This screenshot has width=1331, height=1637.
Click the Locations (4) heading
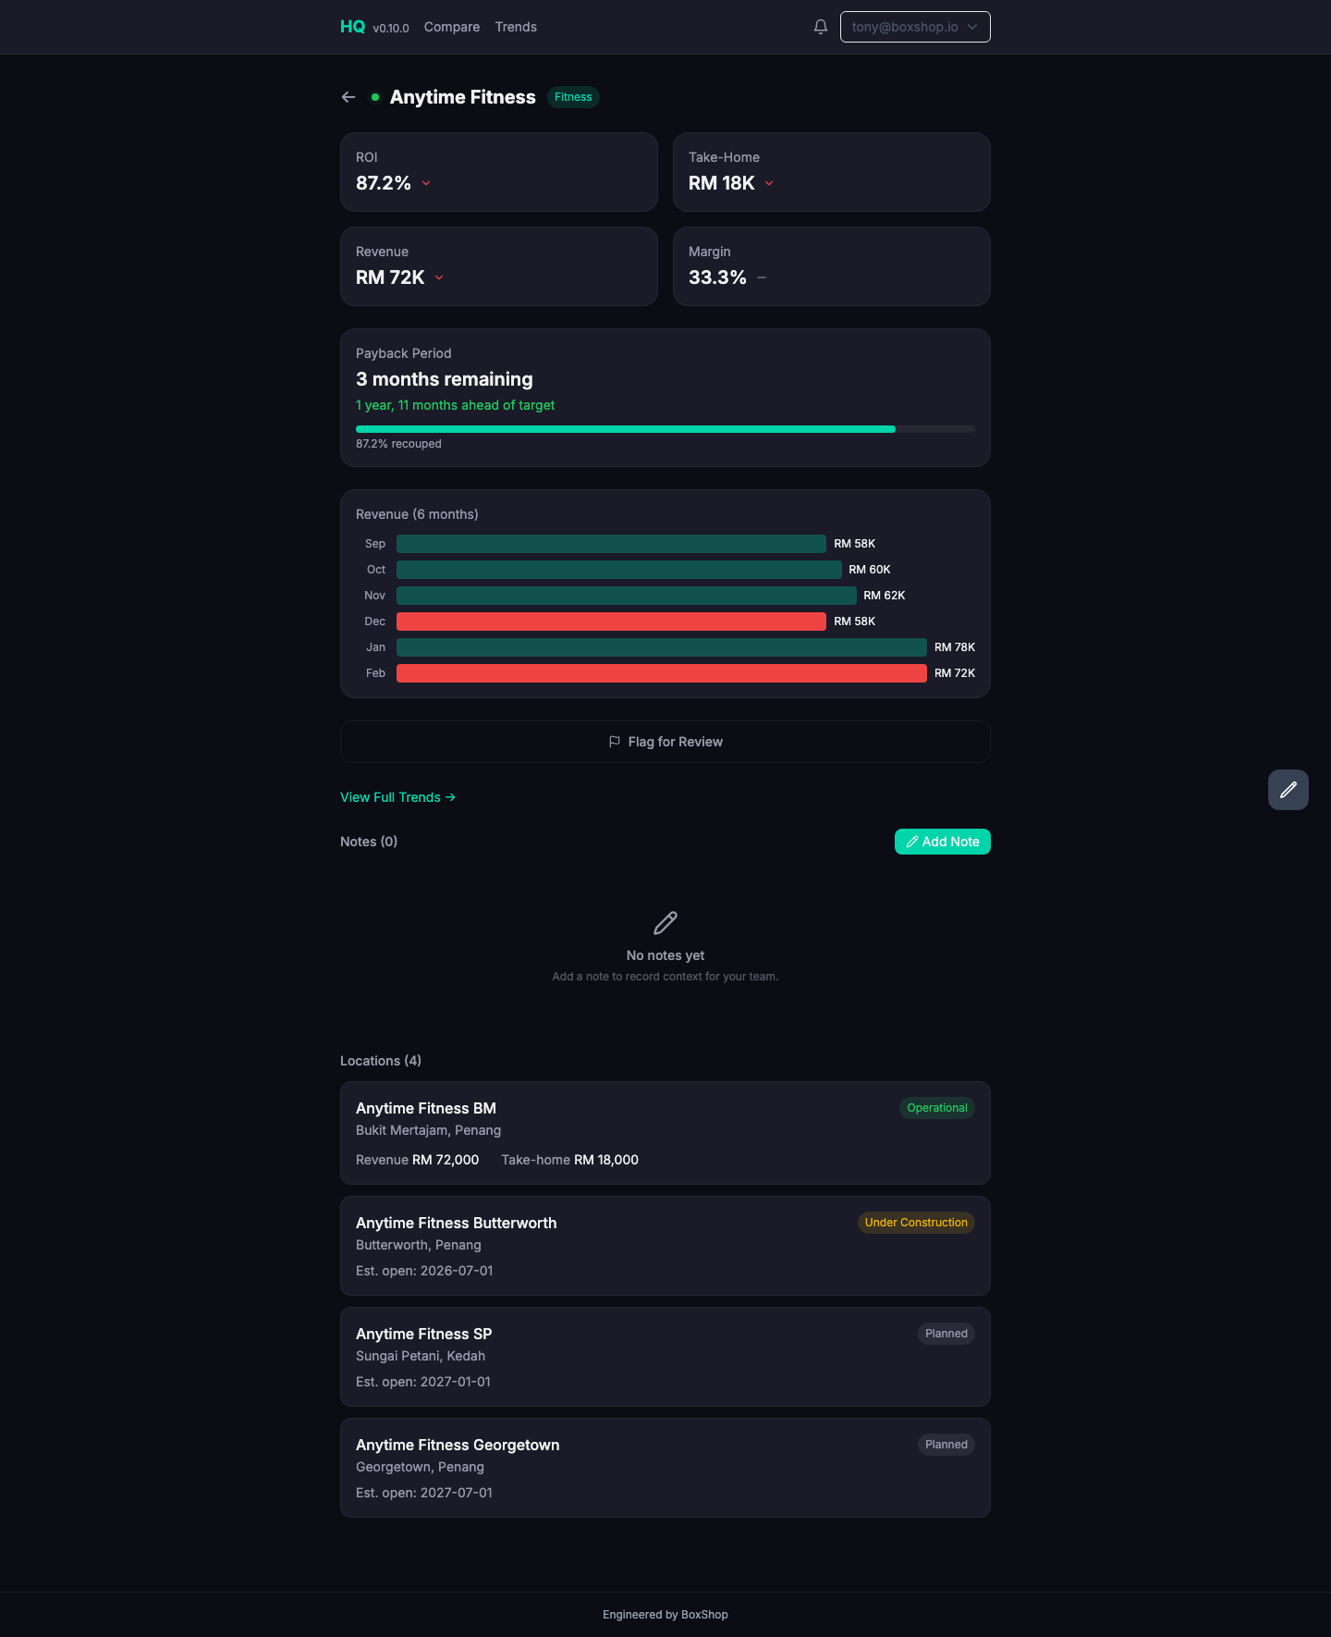pyautogui.click(x=381, y=1061)
